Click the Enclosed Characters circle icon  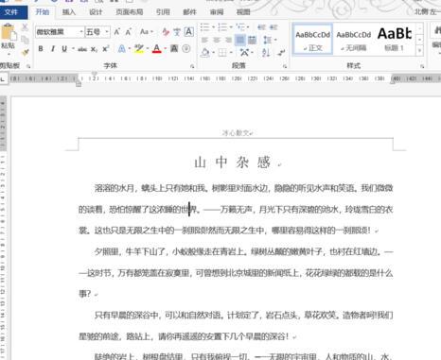pos(186,48)
